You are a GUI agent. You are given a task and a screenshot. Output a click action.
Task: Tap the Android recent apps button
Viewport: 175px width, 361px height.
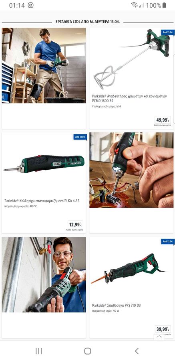[x=38, y=351]
